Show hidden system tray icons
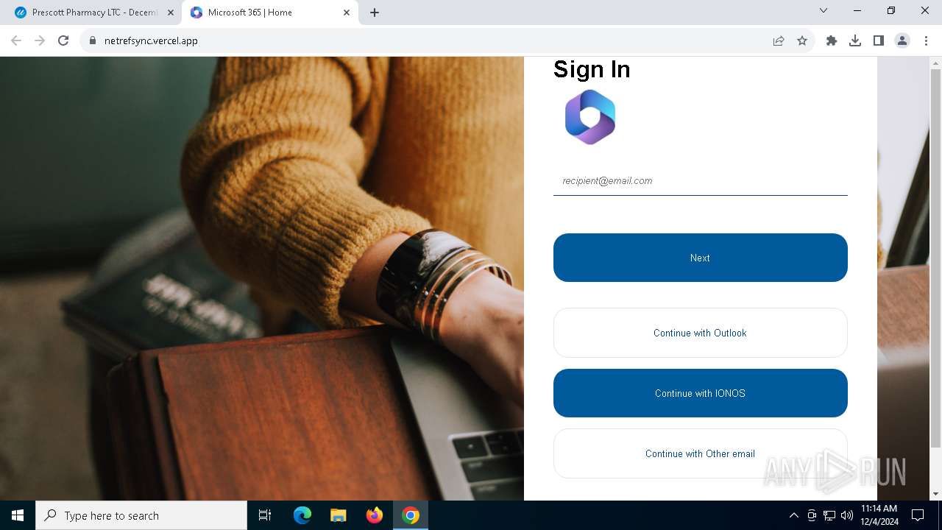942x530 pixels. pyautogui.click(x=793, y=515)
